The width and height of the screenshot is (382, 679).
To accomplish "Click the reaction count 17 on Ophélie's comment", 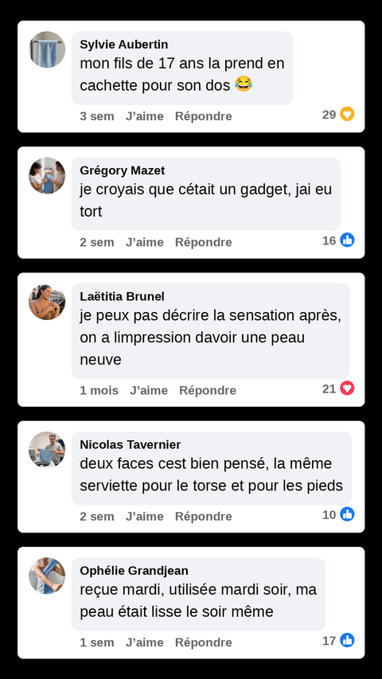I will [x=329, y=641].
